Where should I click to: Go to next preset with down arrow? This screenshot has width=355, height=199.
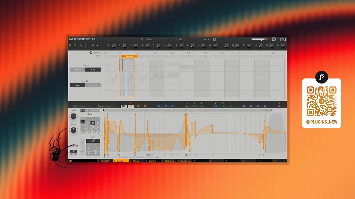pyautogui.click(x=208, y=39)
